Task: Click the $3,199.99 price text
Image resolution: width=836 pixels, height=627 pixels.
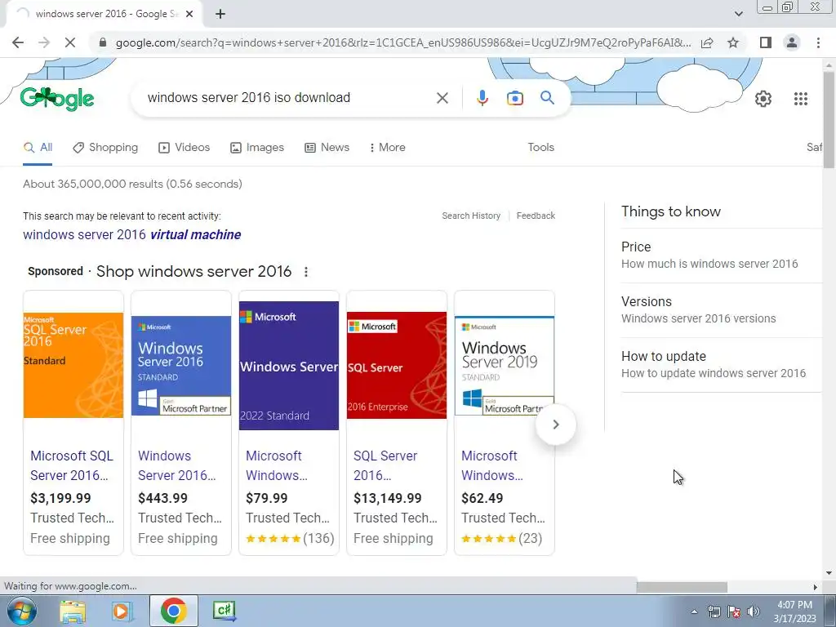Action: pyautogui.click(x=60, y=498)
